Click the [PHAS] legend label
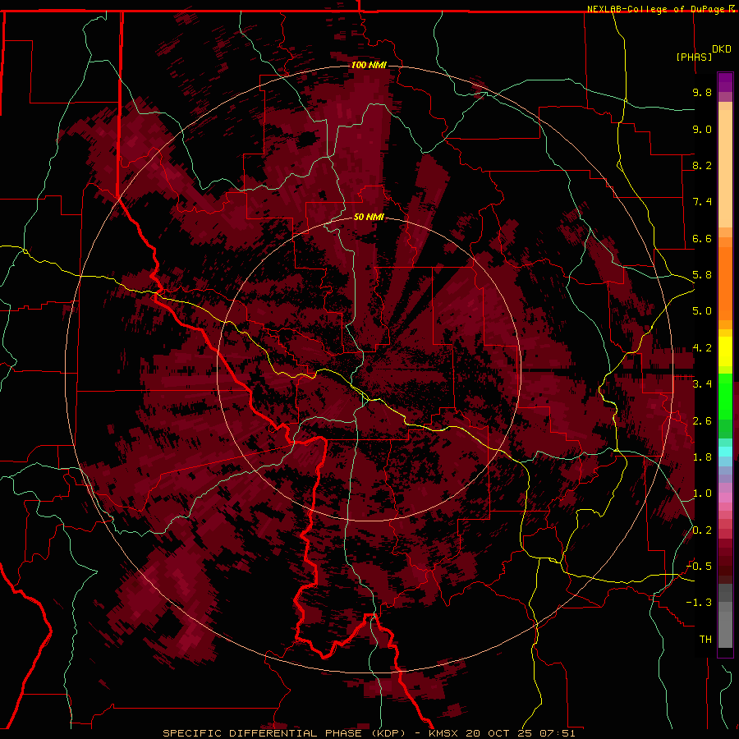 694,57
